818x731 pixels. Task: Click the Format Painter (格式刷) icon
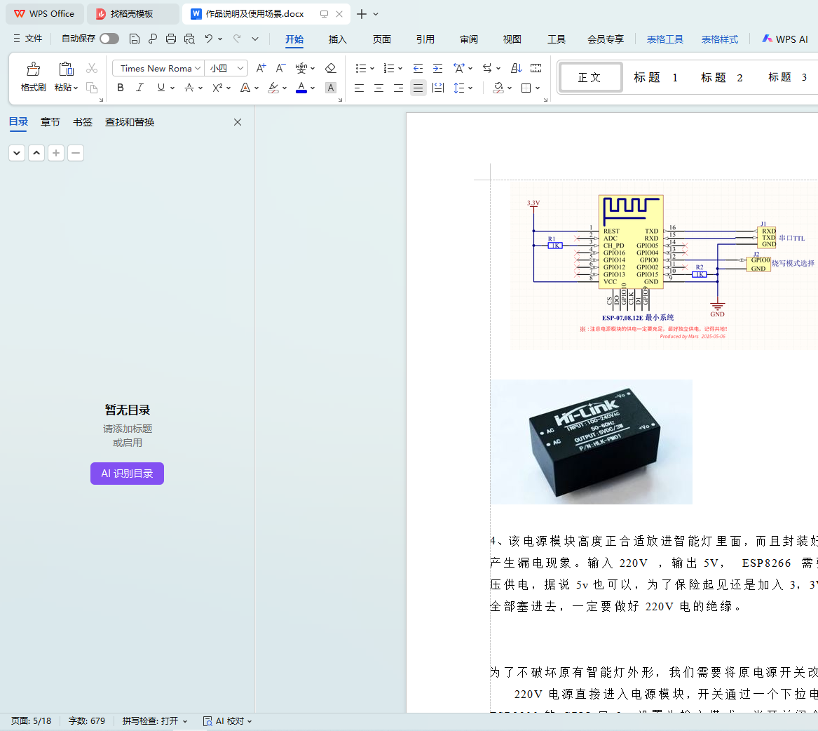[33, 76]
